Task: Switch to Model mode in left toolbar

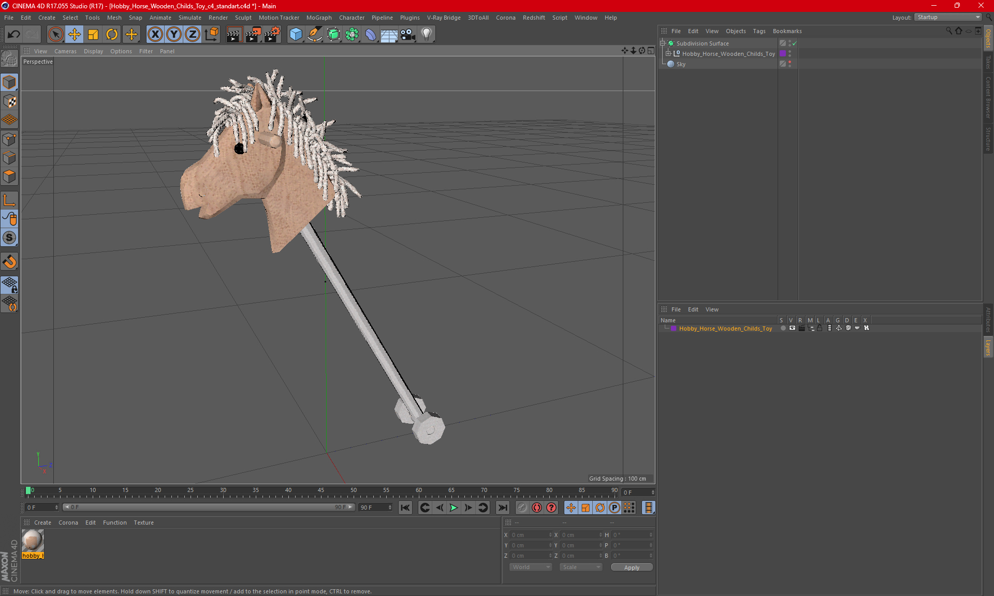Action: point(9,82)
